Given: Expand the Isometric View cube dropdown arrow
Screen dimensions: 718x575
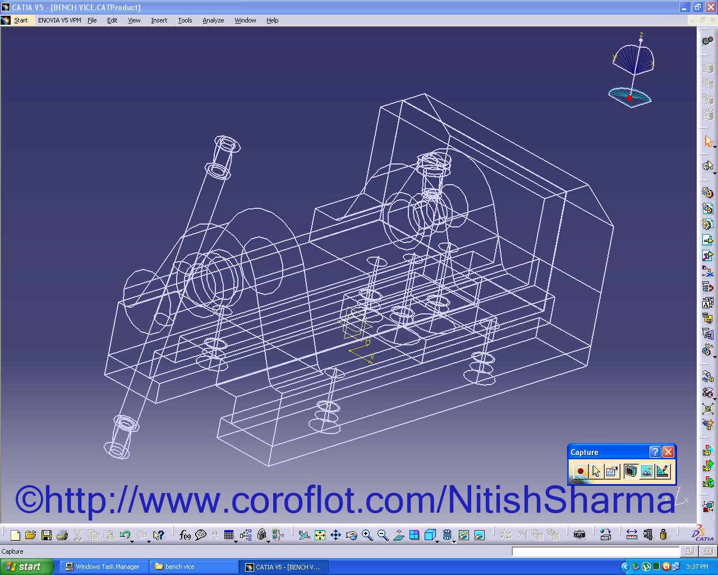Looking at the screenshot, I should [438, 541].
